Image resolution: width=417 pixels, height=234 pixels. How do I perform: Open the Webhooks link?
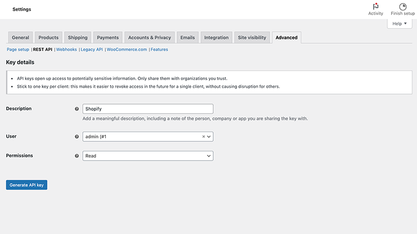tap(66, 49)
